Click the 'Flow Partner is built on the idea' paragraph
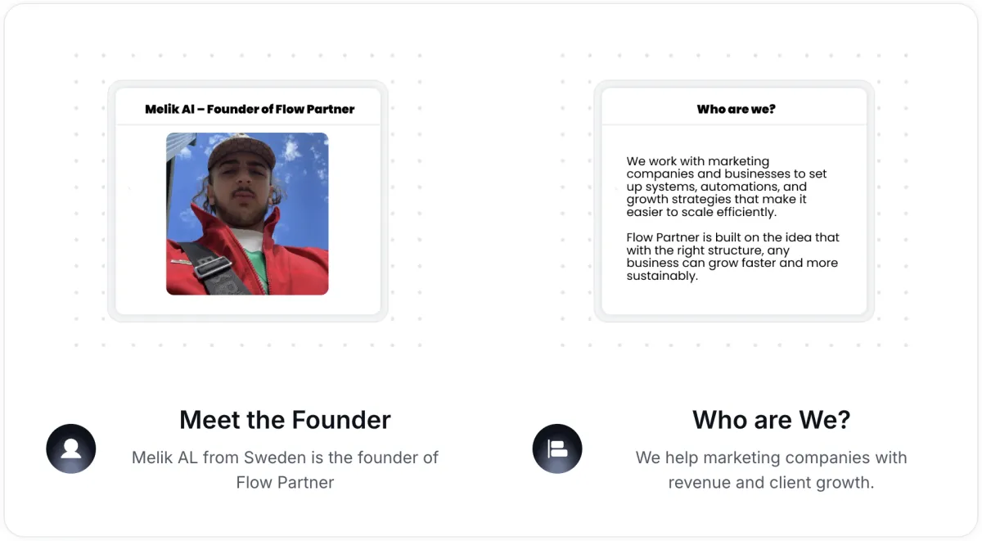The image size is (982, 541). tap(732, 256)
